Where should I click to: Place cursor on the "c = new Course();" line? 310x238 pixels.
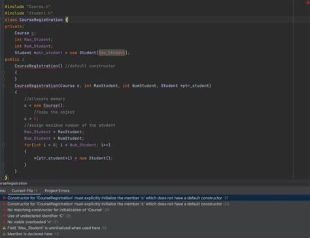(44, 105)
